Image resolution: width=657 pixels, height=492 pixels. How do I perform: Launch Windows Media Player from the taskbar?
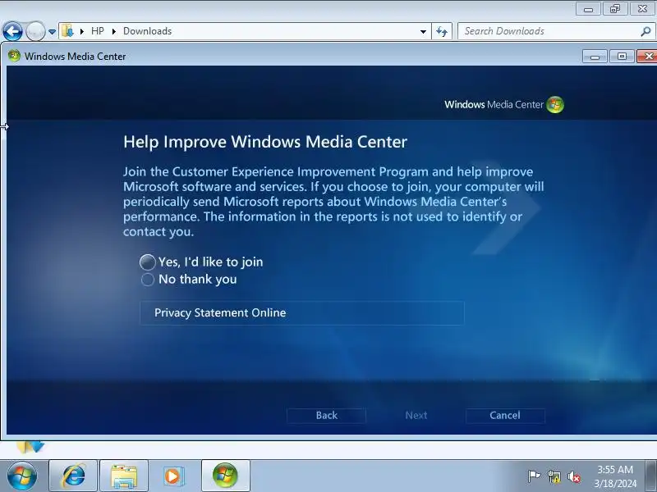172,476
